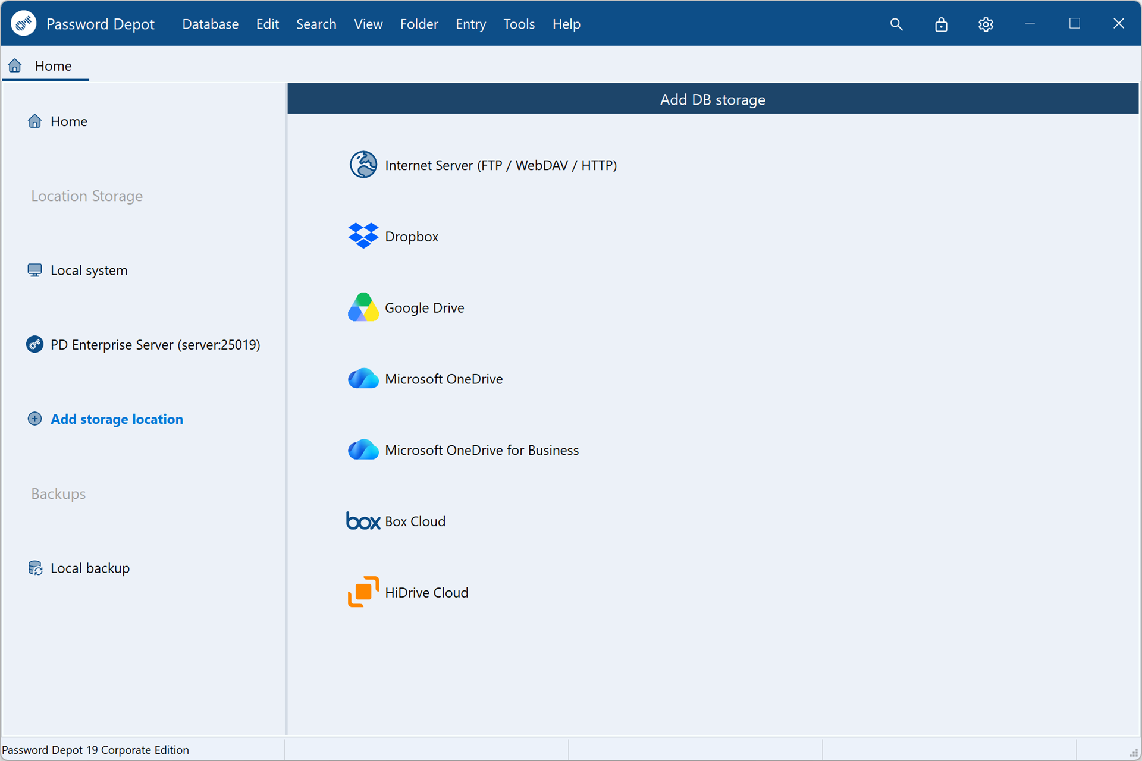Open the Edit menu
Image resolution: width=1142 pixels, height=761 pixels.
coord(267,24)
